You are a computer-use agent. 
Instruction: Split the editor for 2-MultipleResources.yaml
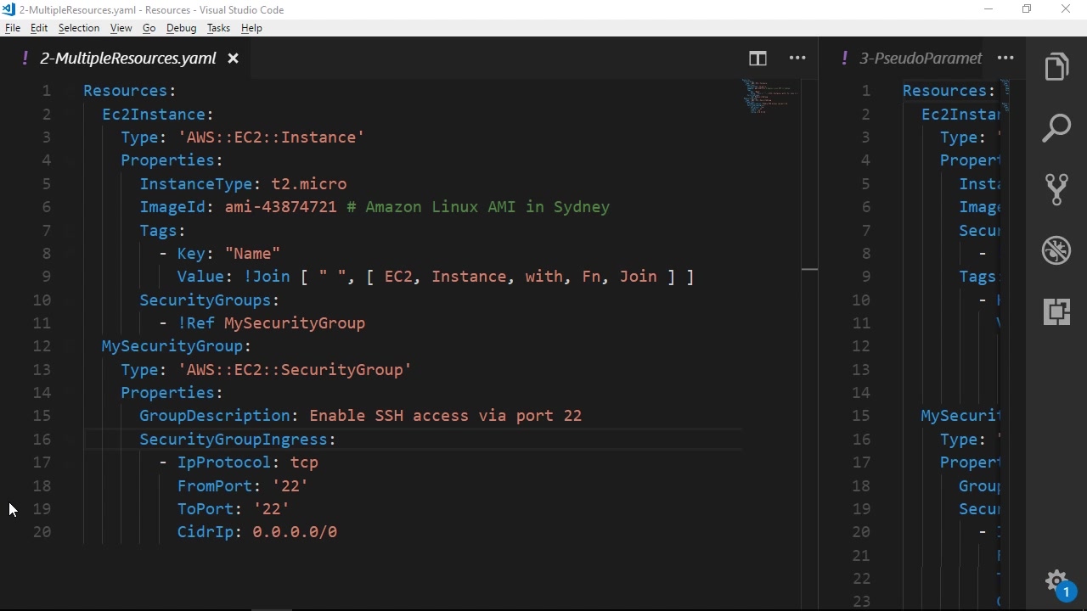click(758, 59)
